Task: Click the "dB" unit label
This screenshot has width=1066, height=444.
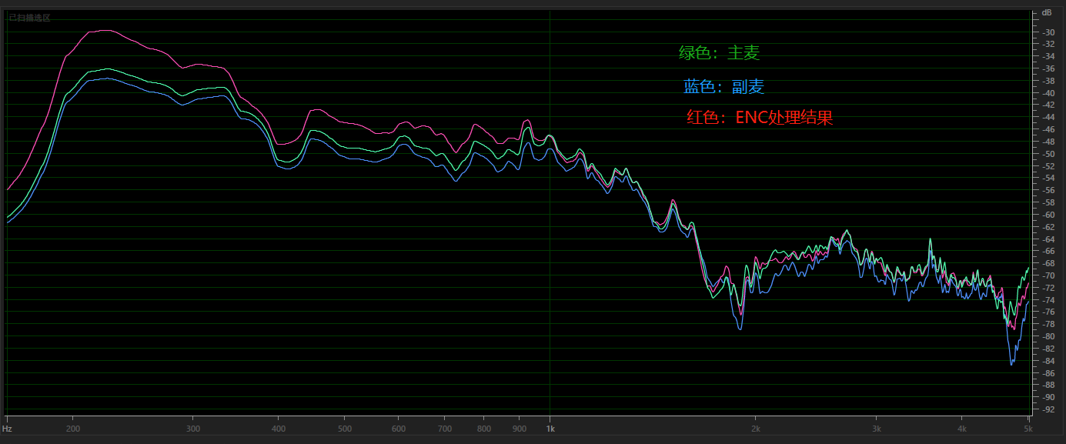Action: [1046, 13]
